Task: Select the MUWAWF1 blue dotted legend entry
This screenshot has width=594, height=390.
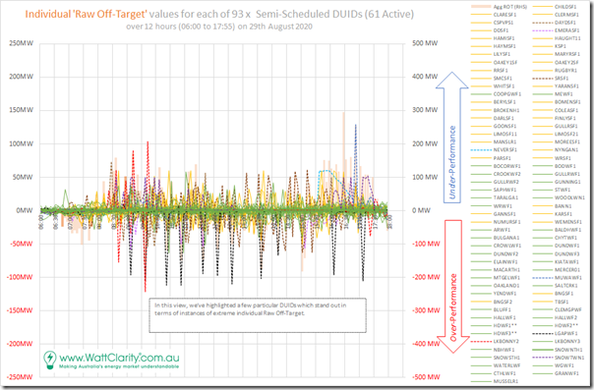Action: pyautogui.click(x=557, y=278)
